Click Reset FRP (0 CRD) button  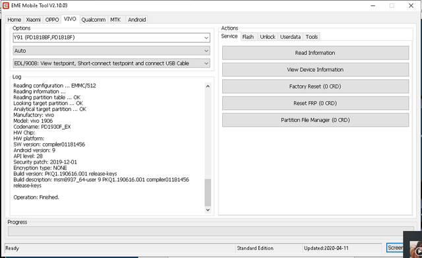click(315, 103)
